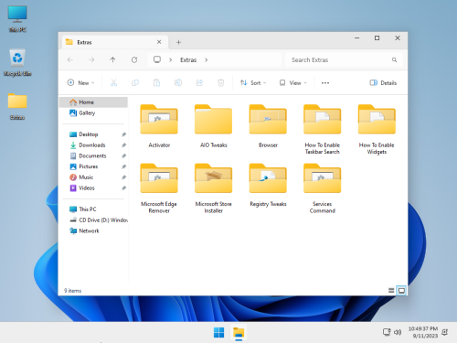Click the Delete trash icon
This screenshot has height=343, width=457.
tap(220, 82)
